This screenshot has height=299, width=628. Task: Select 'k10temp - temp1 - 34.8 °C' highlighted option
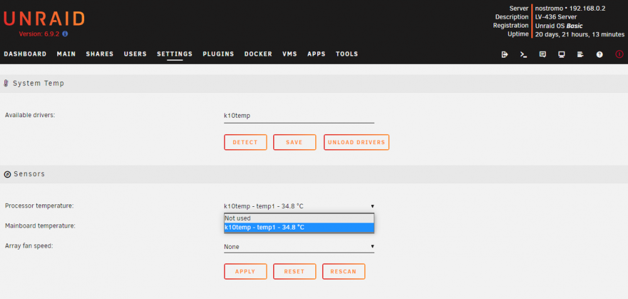pos(299,227)
